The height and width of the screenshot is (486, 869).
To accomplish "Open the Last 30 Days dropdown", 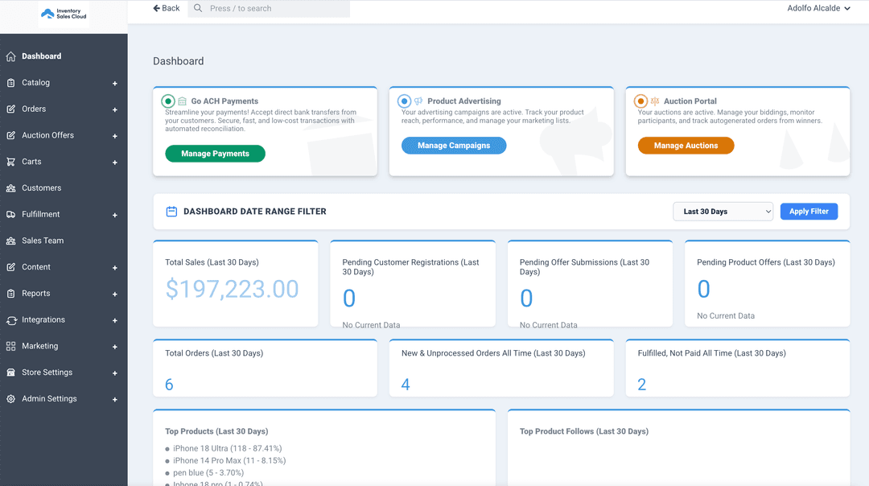I will 723,211.
